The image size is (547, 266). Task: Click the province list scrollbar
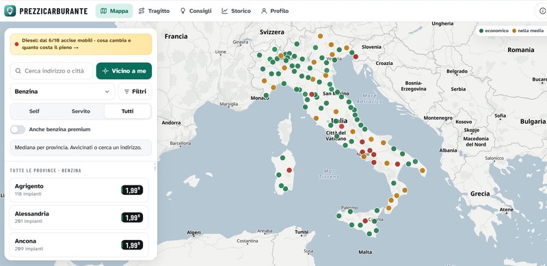(x=155, y=168)
